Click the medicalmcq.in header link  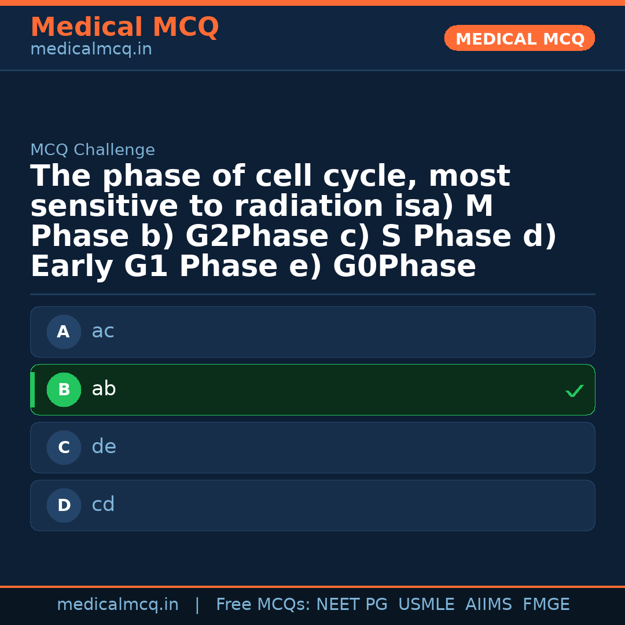(90, 49)
